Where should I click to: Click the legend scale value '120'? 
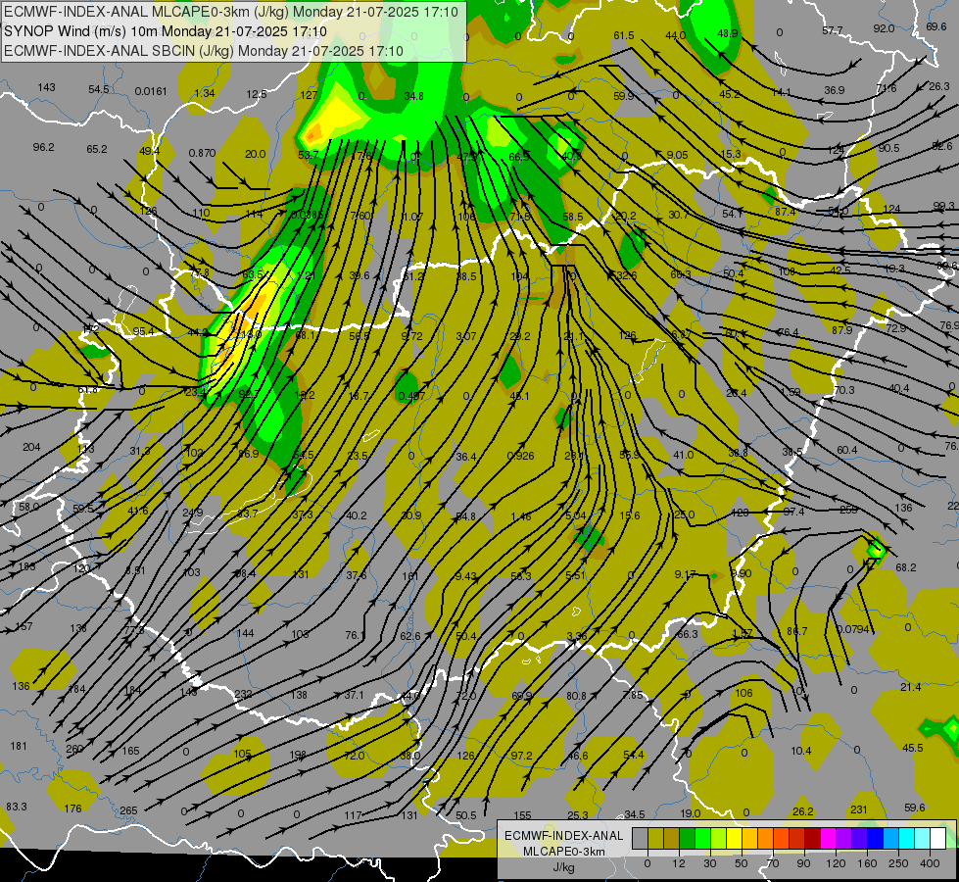tap(837, 863)
